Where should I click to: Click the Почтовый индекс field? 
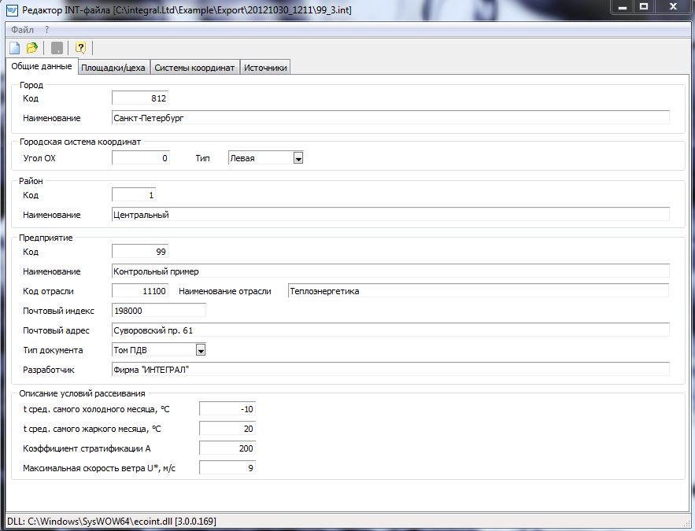[x=158, y=310]
